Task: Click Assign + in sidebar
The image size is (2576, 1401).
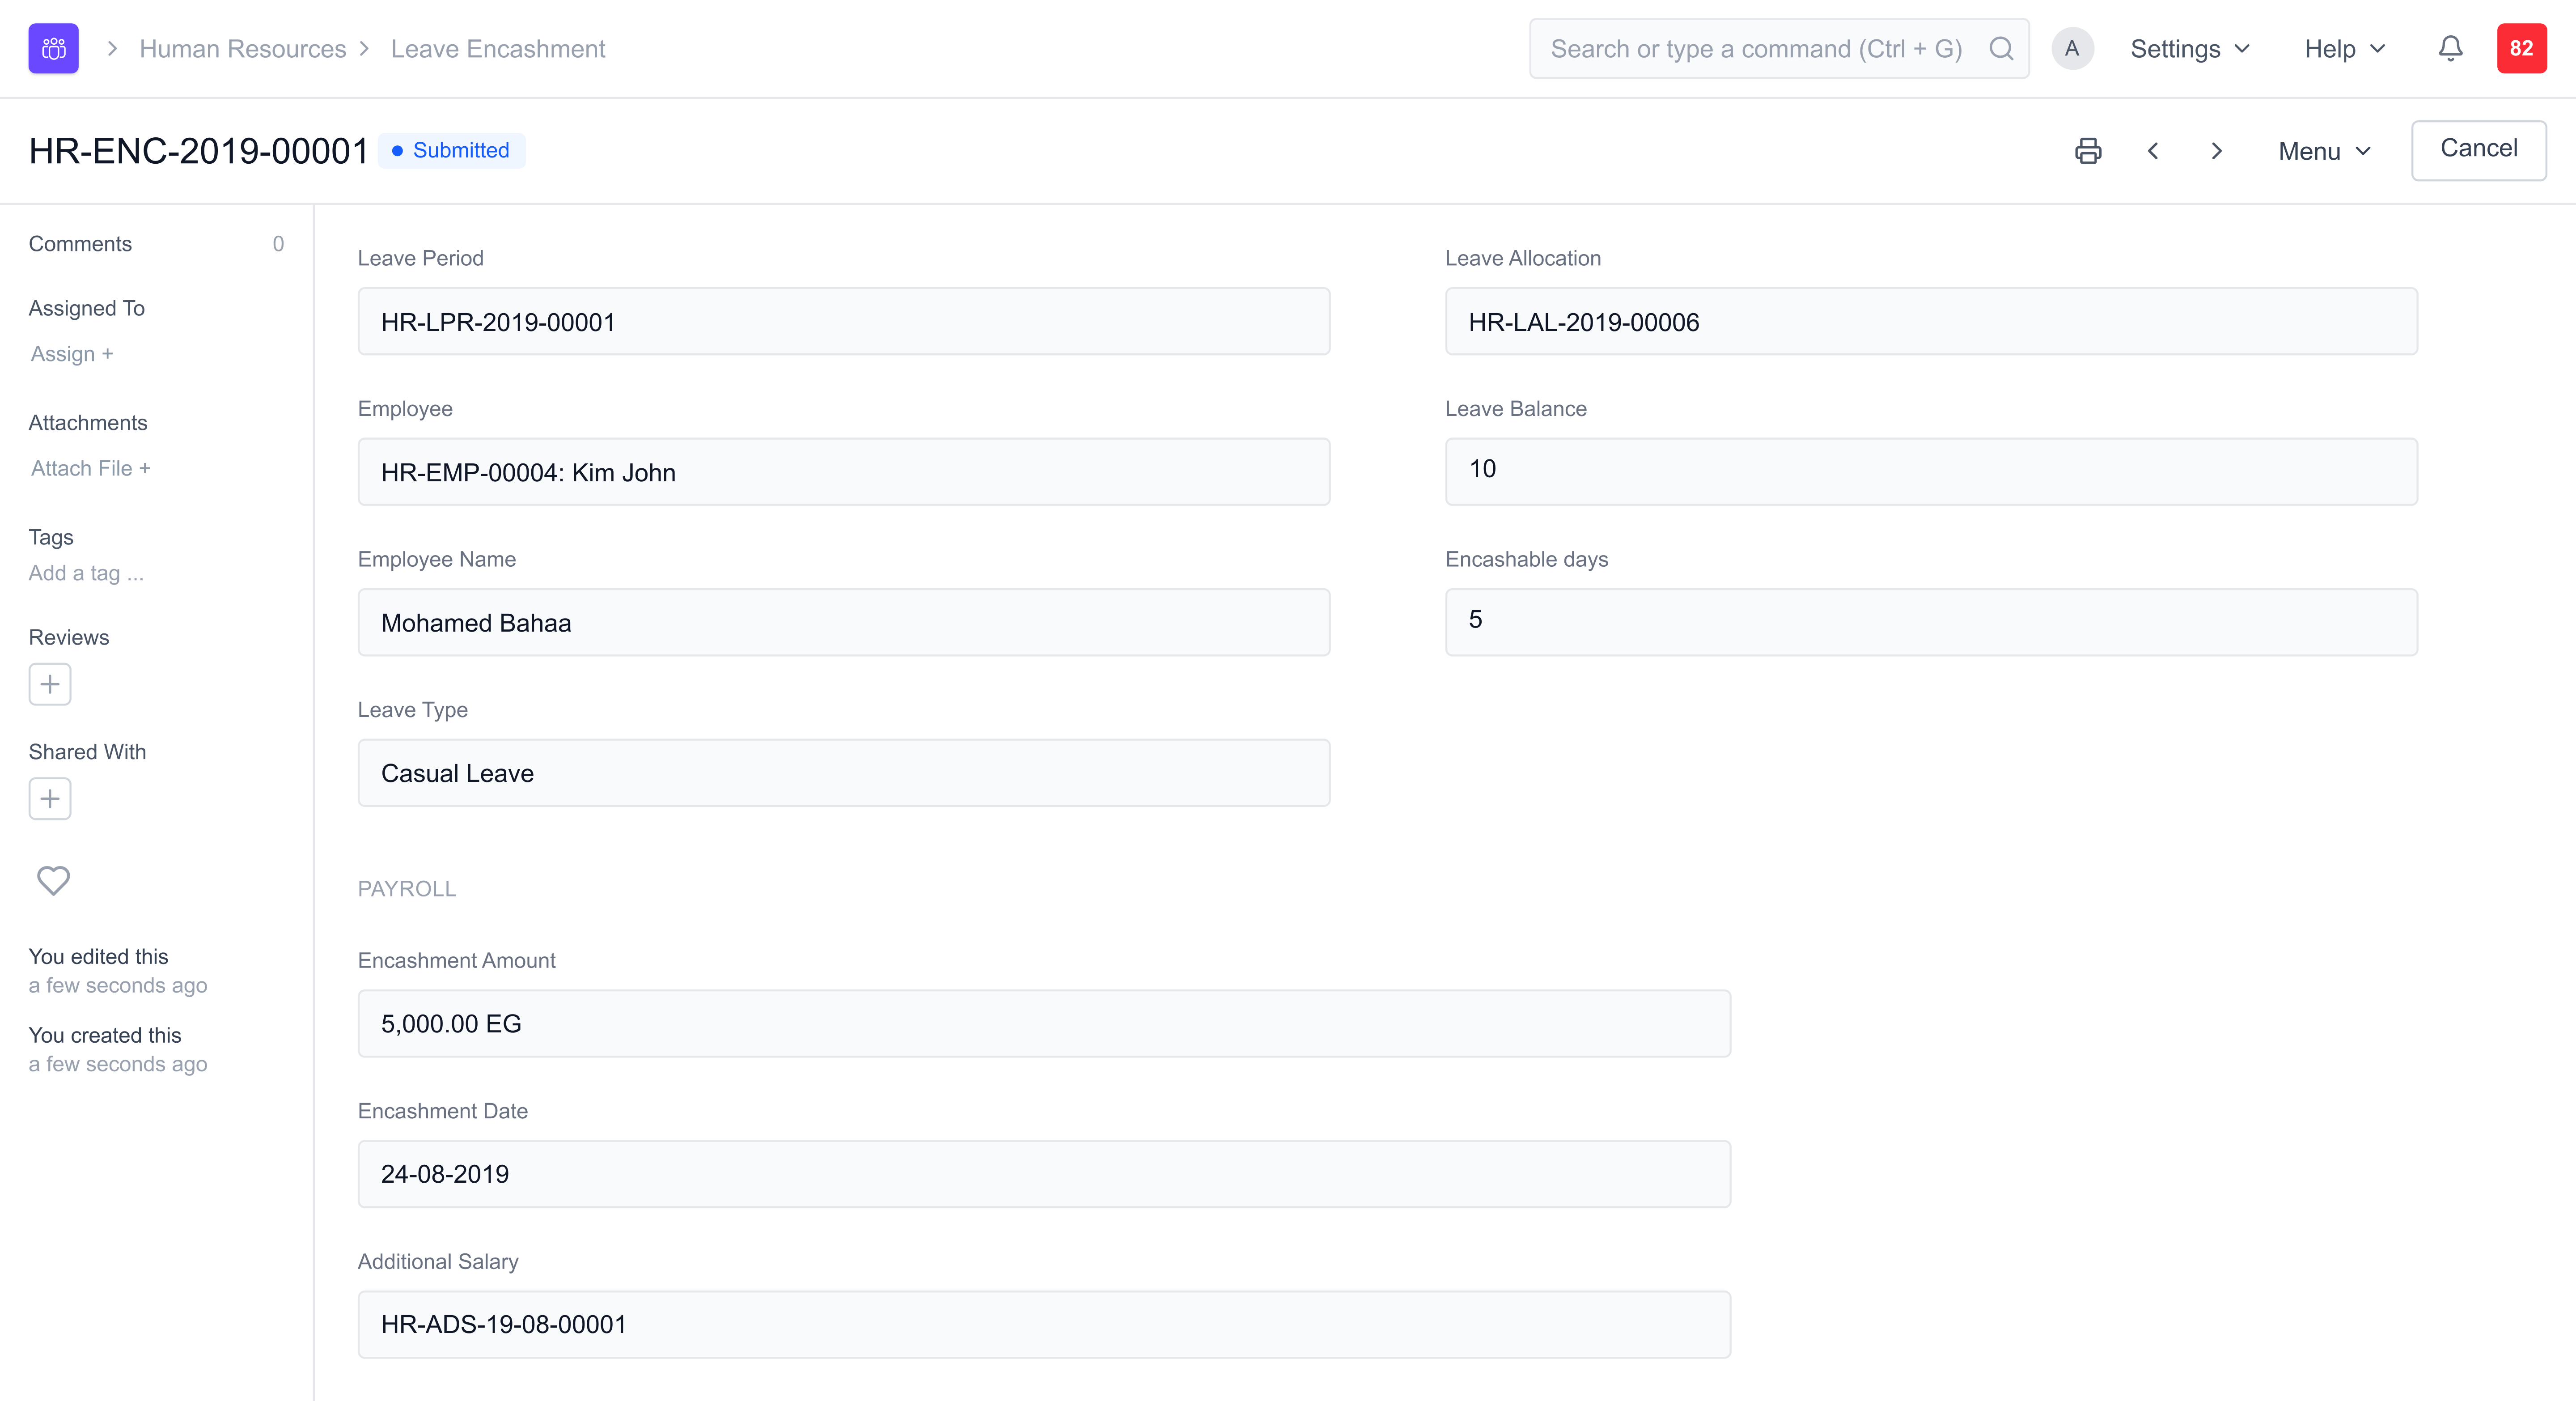Action: click(x=72, y=354)
